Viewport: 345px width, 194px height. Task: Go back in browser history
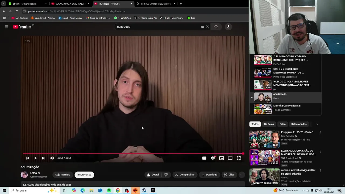click(x=4, y=11)
